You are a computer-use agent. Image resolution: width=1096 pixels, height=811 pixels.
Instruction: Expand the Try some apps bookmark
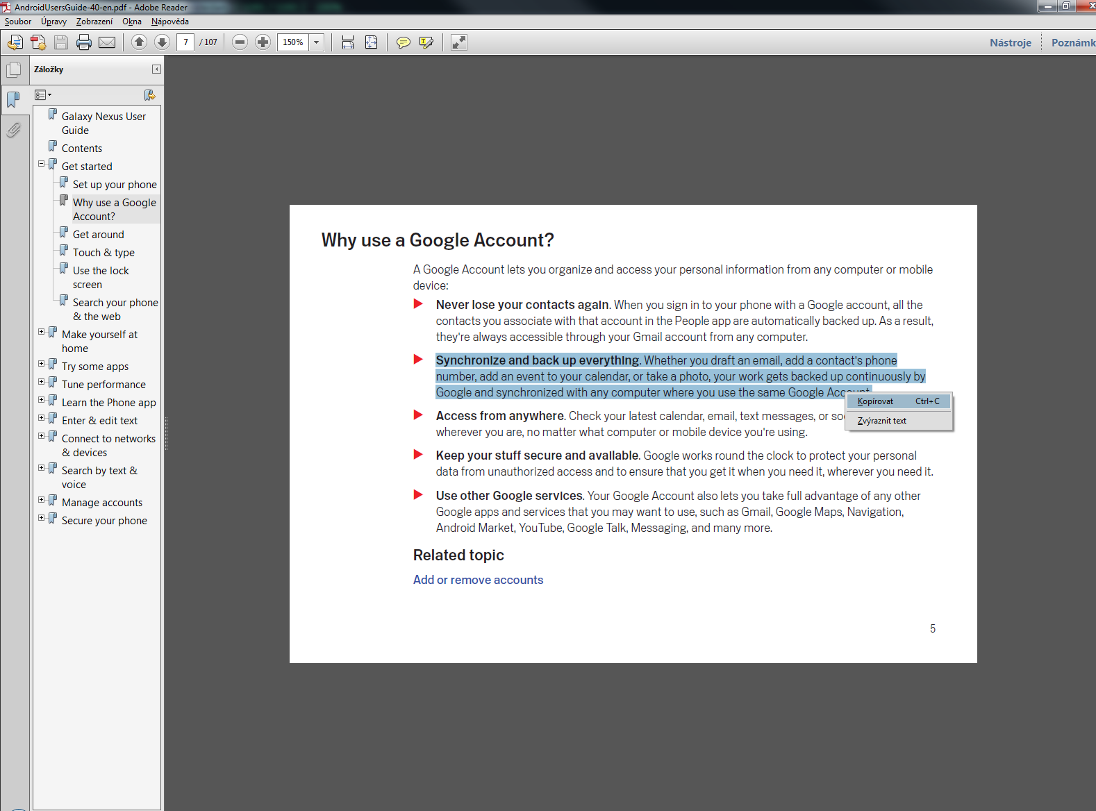(x=41, y=364)
